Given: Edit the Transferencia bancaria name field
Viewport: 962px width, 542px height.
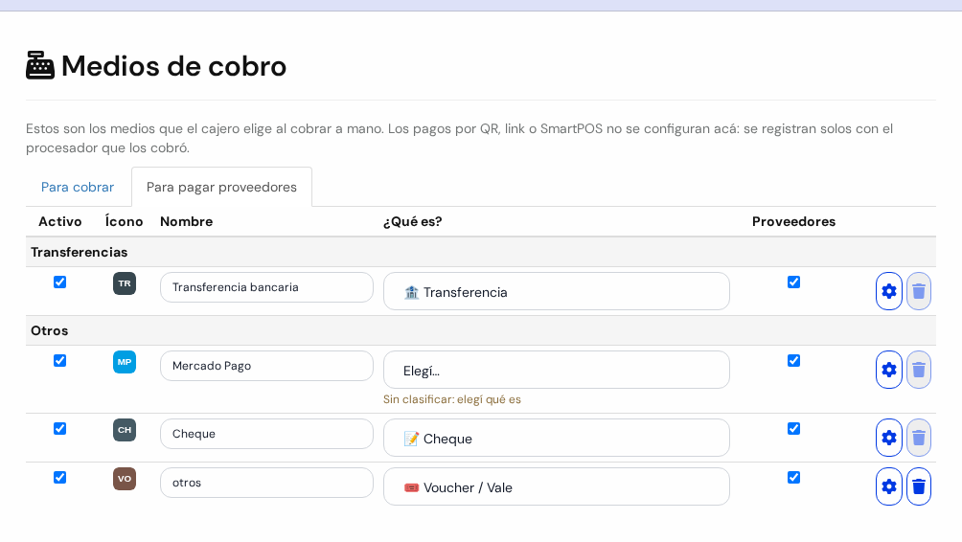Looking at the screenshot, I should point(267,287).
